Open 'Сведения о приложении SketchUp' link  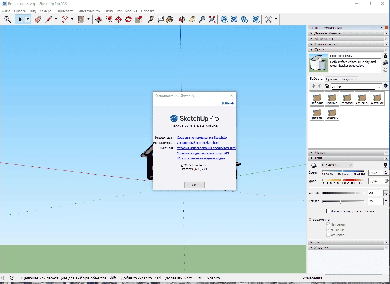pyautogui.click(x=202, y=138)
